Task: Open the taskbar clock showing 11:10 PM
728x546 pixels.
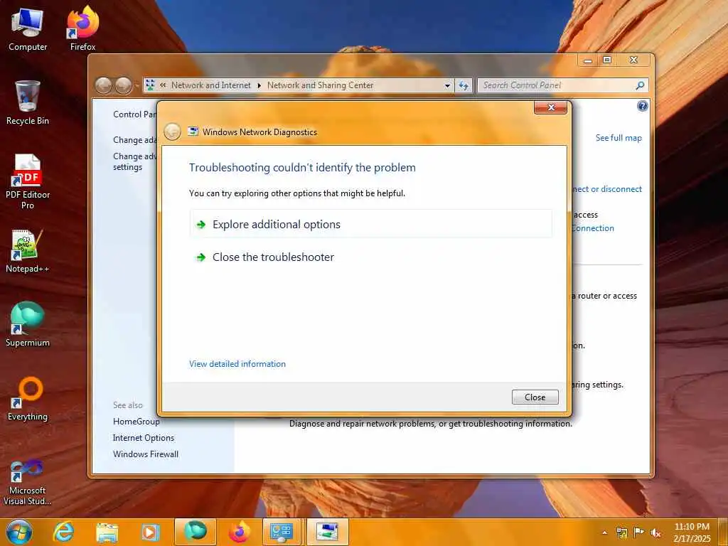Action: click(692, 532)
